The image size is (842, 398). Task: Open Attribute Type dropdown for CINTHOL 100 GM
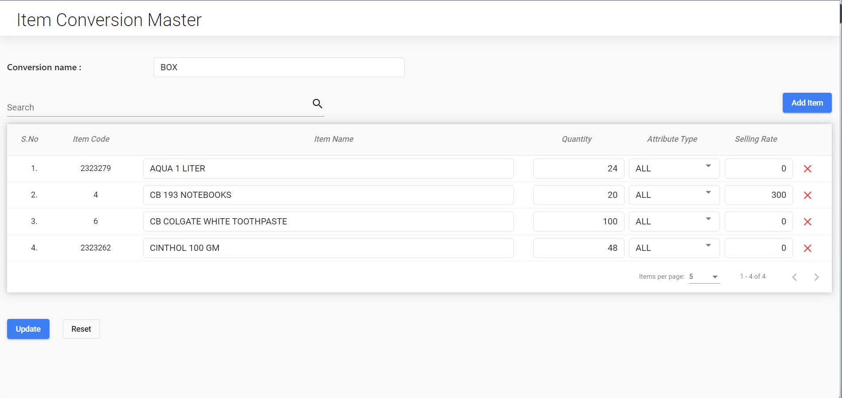click(x=674, y=248)
